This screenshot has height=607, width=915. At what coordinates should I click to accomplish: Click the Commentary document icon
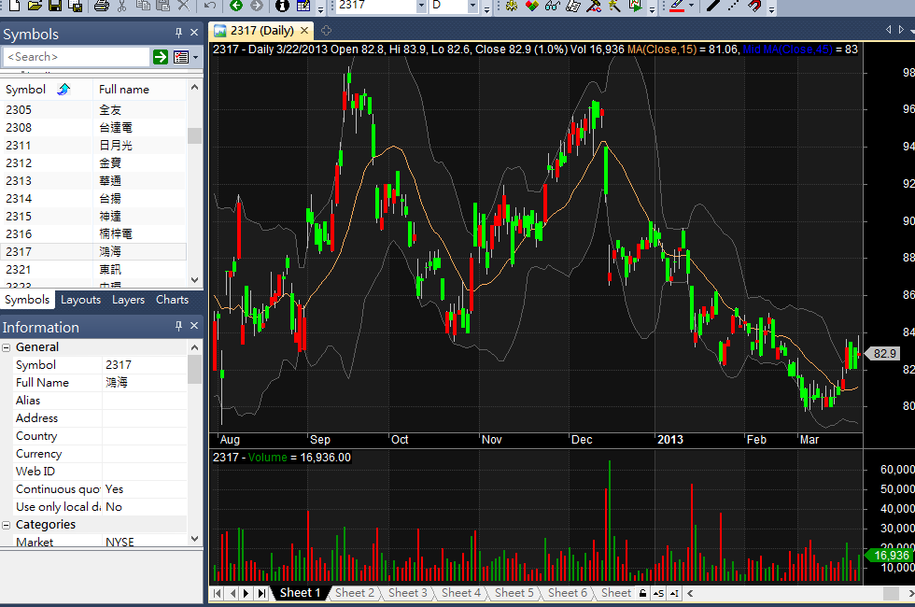click(x=573, y=6)
